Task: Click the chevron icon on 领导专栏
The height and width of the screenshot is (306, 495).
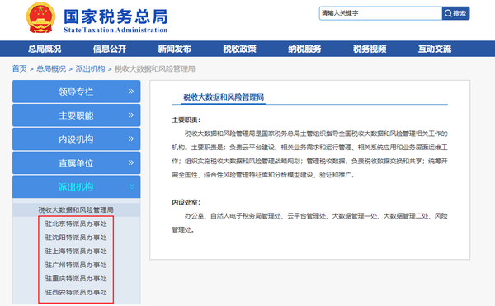Action: (131, 92)
